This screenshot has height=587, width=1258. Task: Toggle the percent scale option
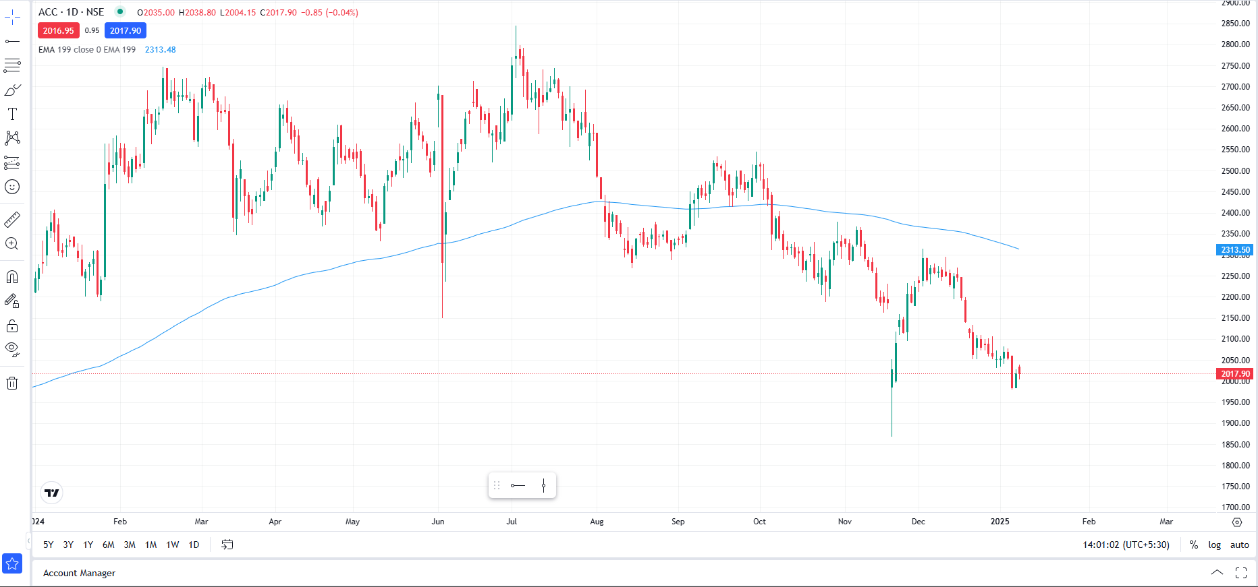tap(1193, 545)
